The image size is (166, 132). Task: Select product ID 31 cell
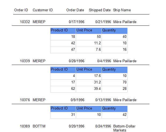click(63, 115)
